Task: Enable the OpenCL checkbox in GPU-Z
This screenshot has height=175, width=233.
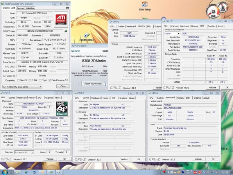Action: [18, 80]
